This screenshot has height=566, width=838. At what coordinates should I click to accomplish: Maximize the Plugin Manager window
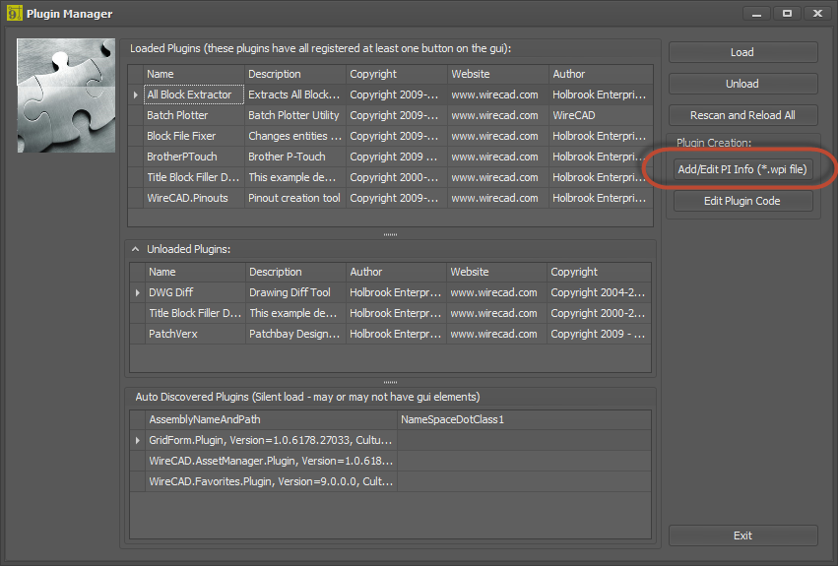pos(787,14)
